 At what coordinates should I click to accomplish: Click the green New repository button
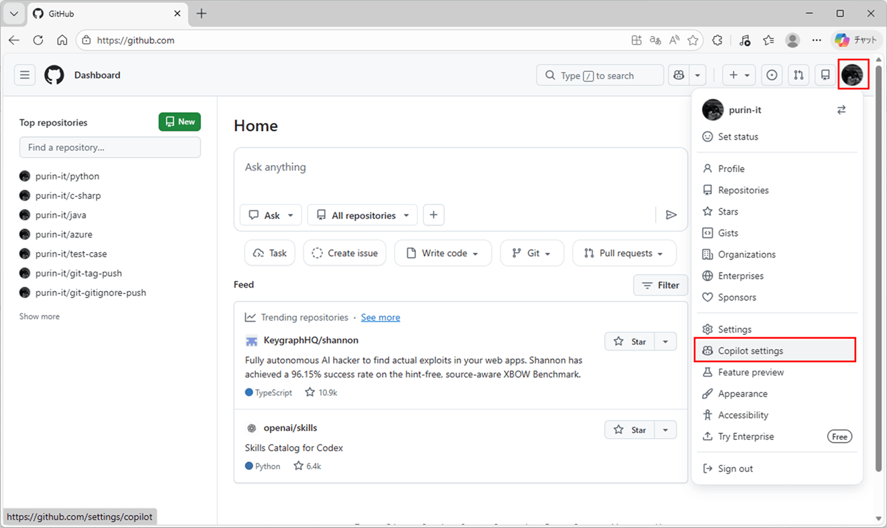179,122
